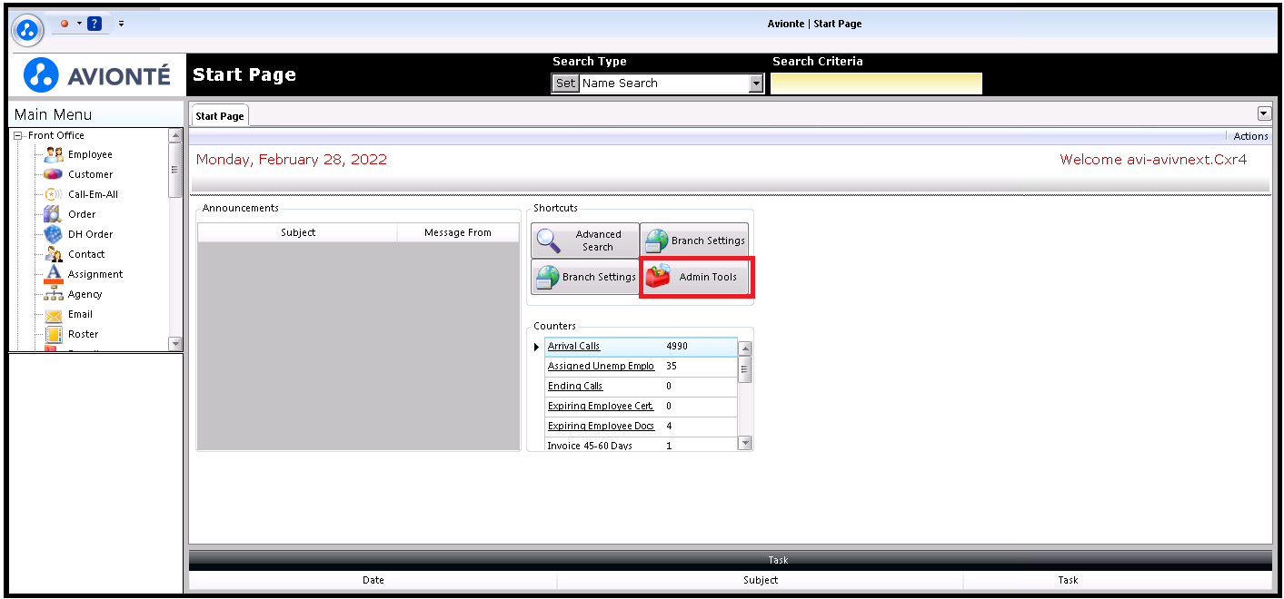Open the DH Order dice icon
1284x599 pixels.
54,234
